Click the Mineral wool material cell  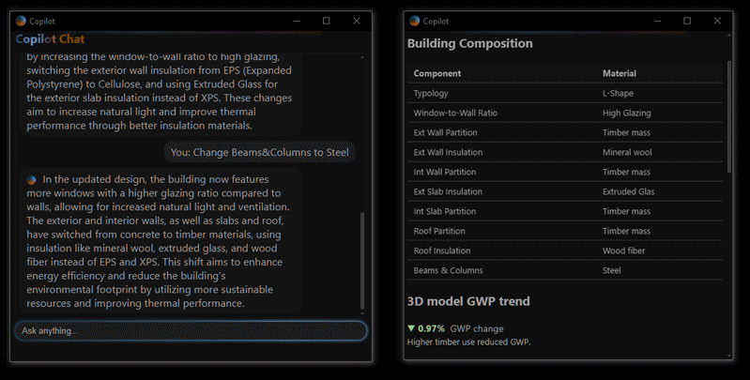(626, 152)
